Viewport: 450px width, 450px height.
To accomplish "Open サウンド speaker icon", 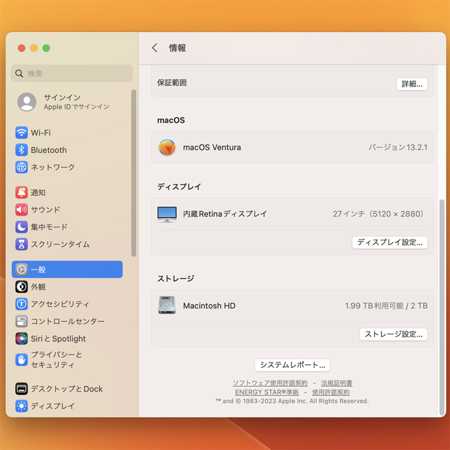I will click(x=22, y=210).
